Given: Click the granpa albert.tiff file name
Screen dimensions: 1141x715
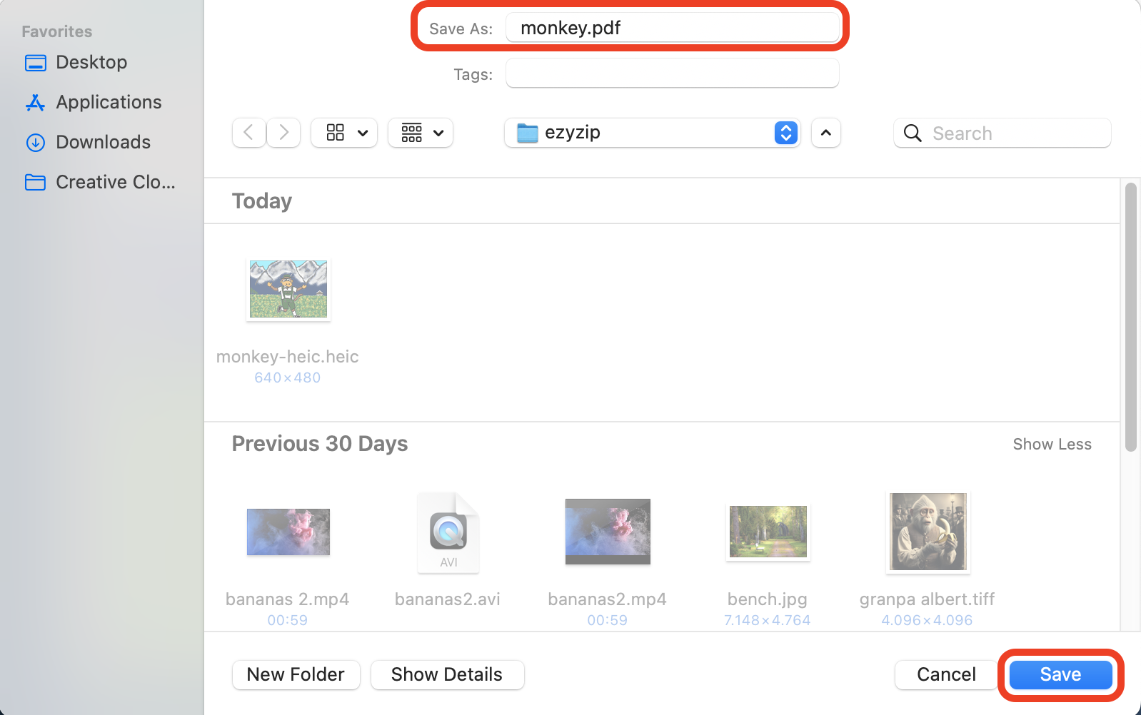Looking at the screenshot, I should pyautogui.click(x=928, y=599).
